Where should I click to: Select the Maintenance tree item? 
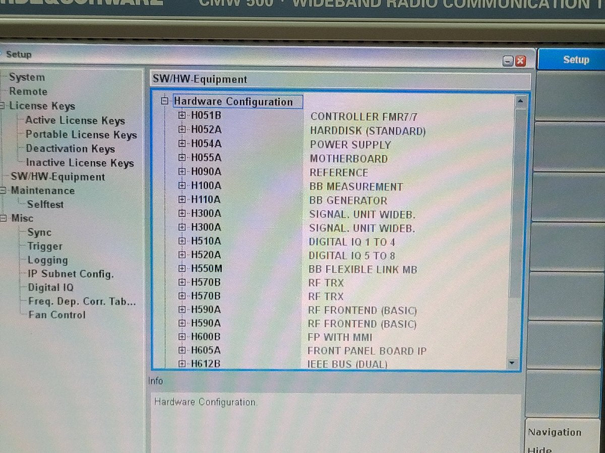coord(42,191)
